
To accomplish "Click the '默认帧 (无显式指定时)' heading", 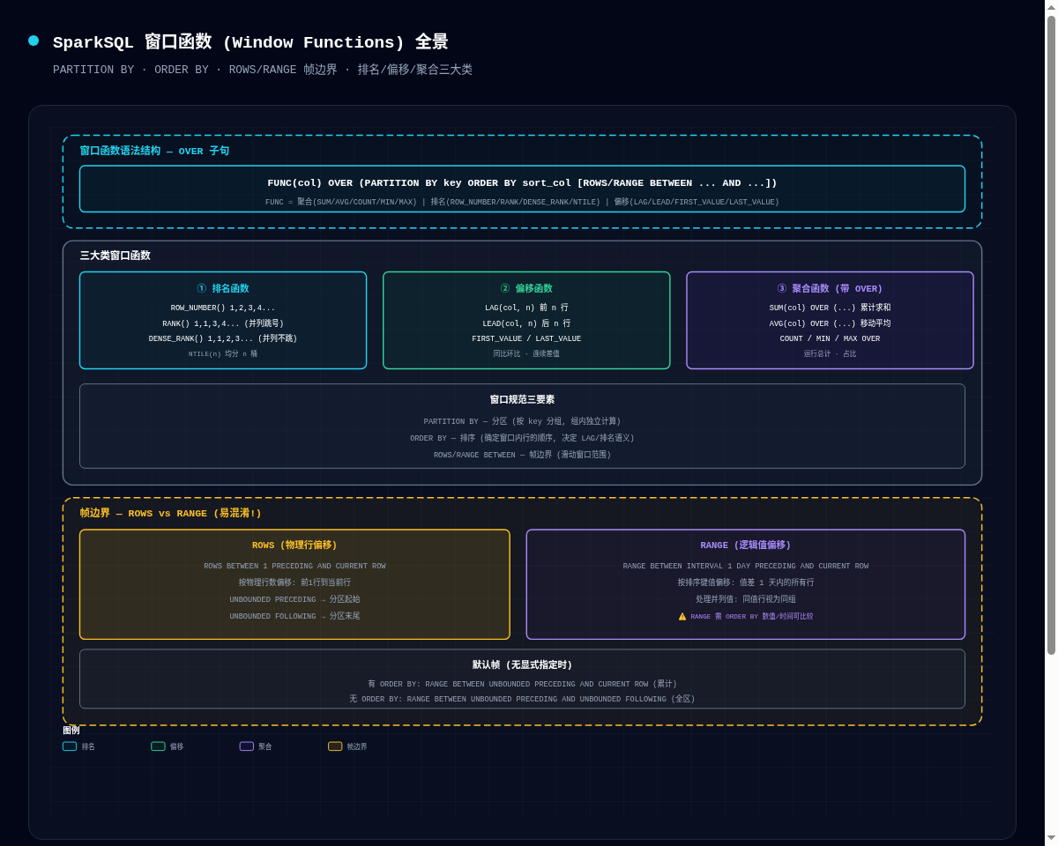I will point(522,665).
